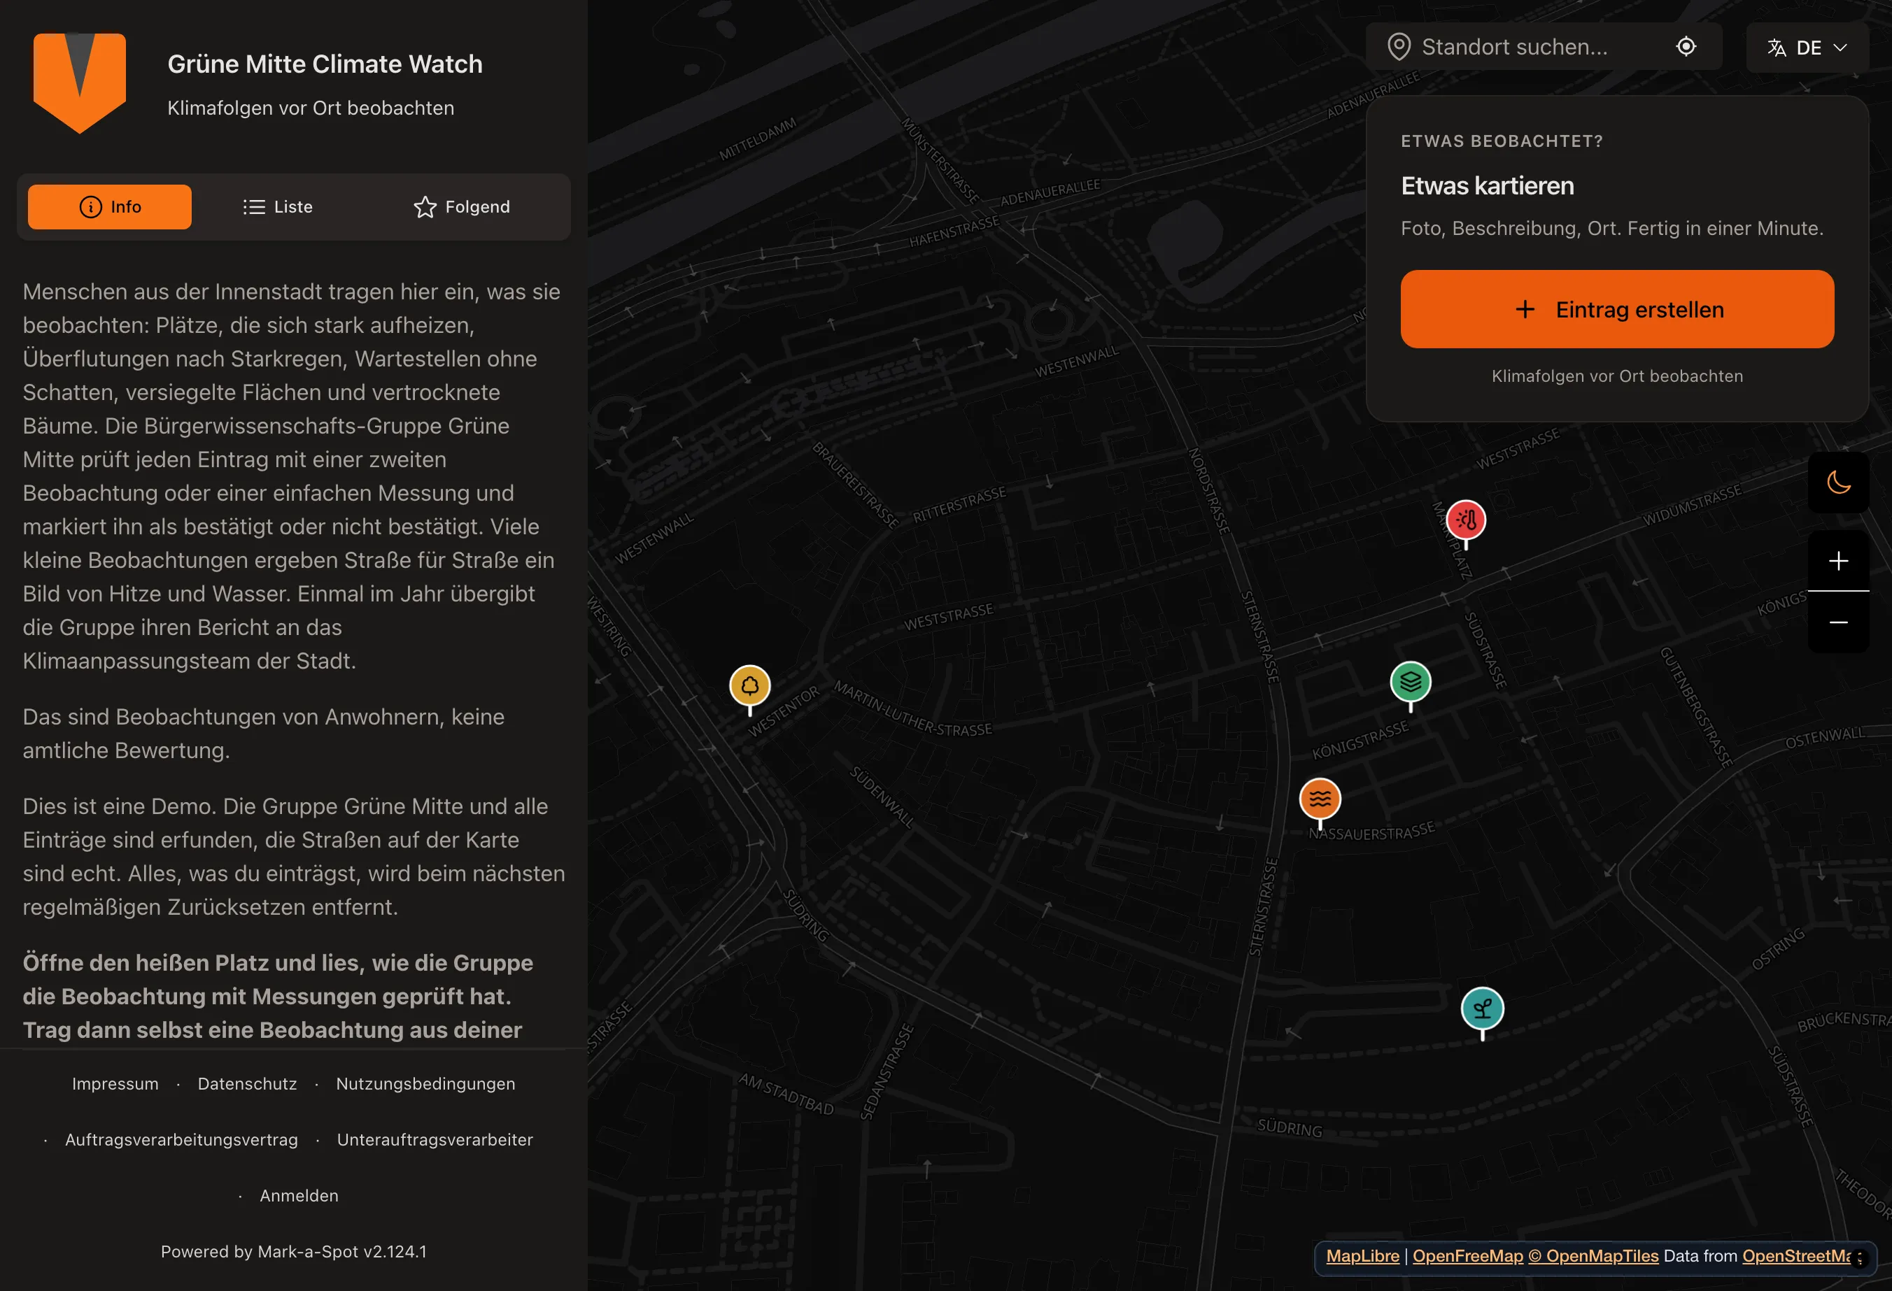The height and width of the screenshot is (1291, 1892).
Task: Click the red heat thermometer map marker
Action: click(x=1465, y=520)
